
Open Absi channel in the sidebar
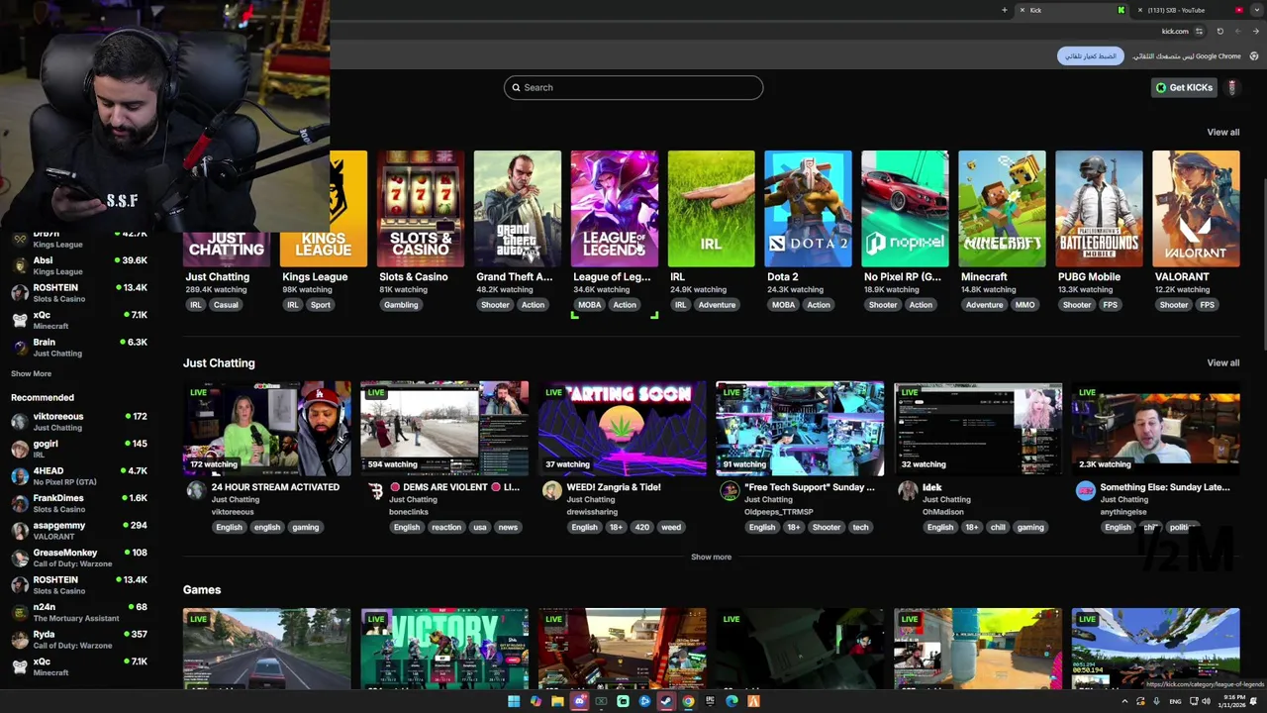coord(79,265)
